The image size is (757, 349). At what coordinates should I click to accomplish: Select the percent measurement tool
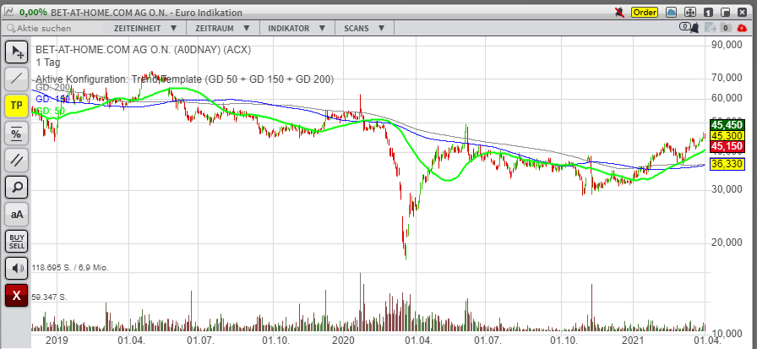[x=17, y=134]
